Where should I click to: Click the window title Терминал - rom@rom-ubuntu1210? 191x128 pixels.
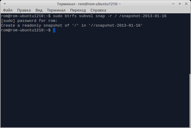tap(89, 4)
